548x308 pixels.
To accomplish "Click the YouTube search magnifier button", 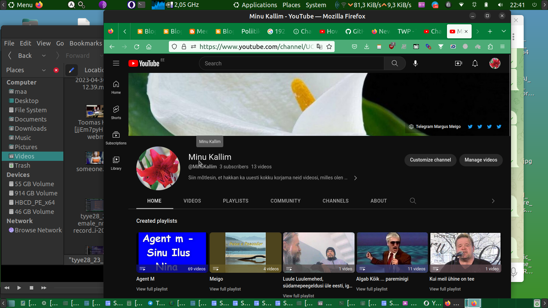I will [395, 63].
